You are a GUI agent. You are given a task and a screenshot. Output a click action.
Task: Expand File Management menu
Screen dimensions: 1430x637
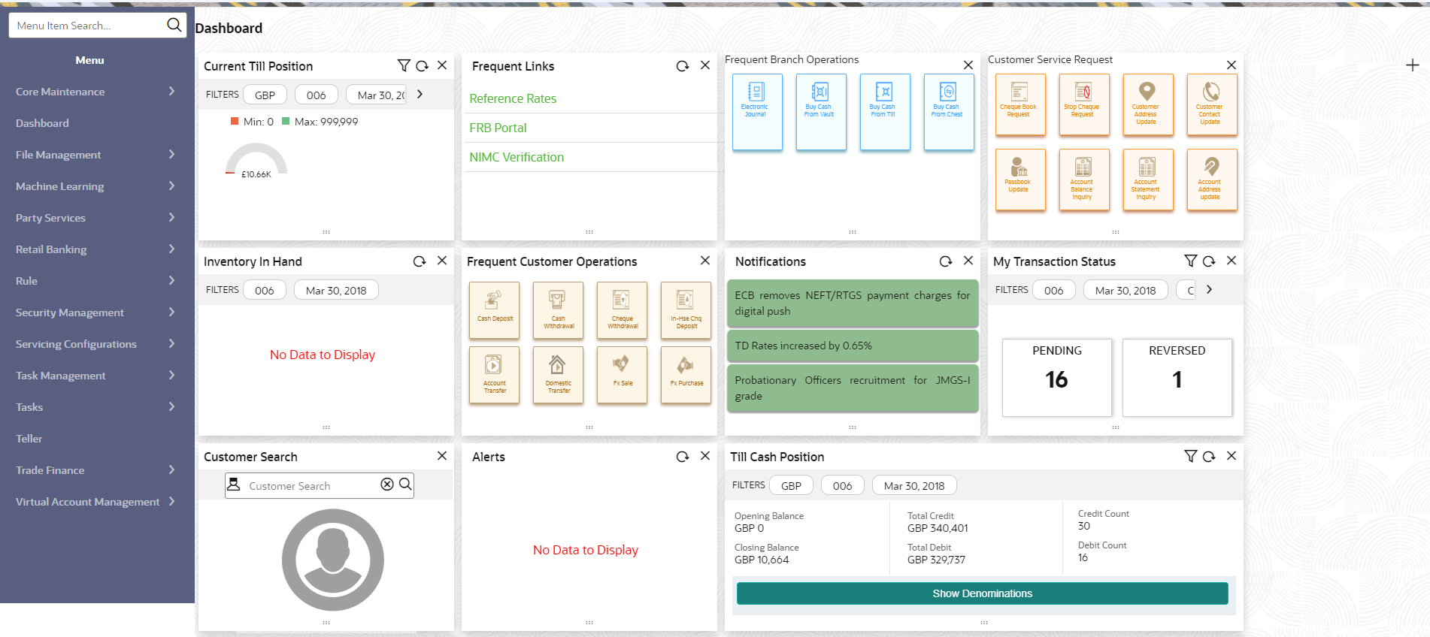pos(171,154)
